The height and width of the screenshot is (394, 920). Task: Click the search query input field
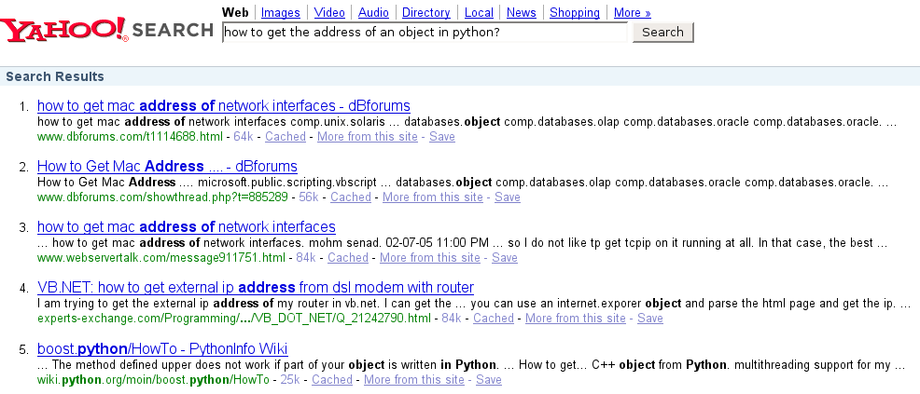[x=425, y=33]
